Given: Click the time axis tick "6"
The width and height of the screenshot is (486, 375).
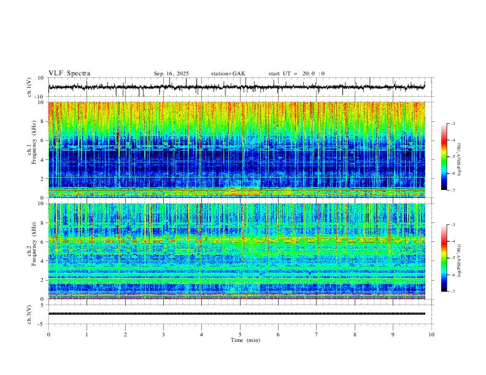Looking at the screenshot, I should [278, 335].
